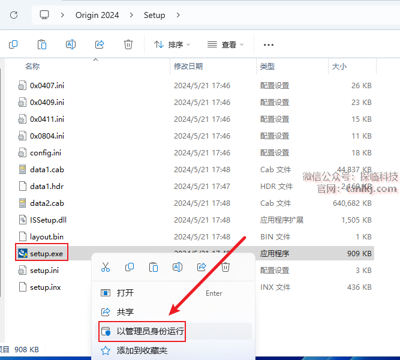Click Delete icon in context menu

(225, 267)
